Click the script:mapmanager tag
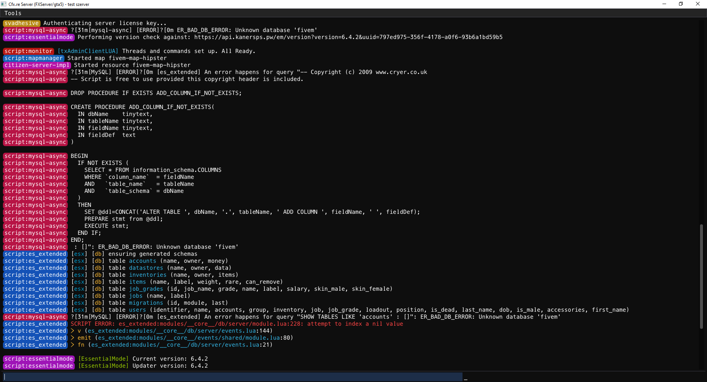707x382 pixels. click(x=34, y=58)
